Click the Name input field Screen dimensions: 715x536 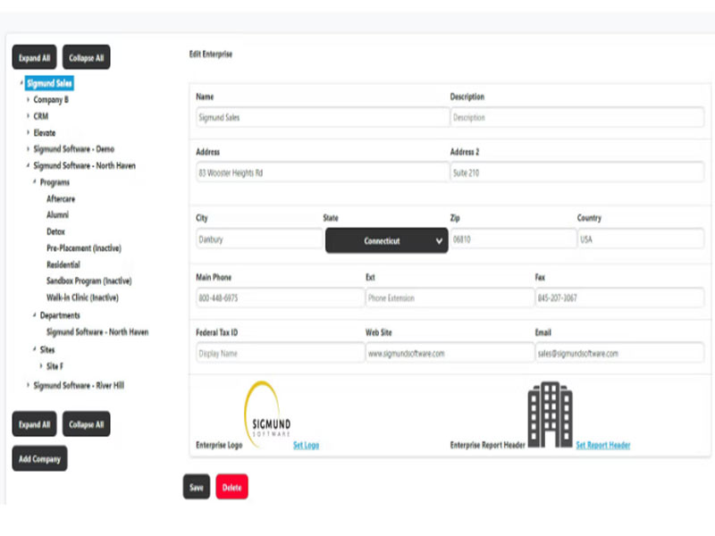click(x=323, y=117)
